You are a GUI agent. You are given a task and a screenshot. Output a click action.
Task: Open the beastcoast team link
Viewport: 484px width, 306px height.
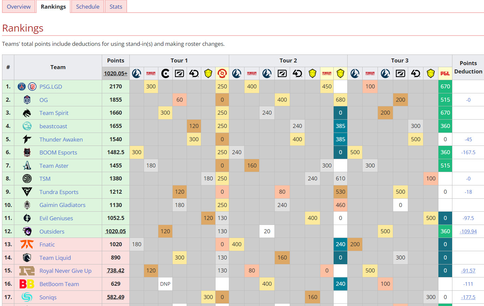pos(53,126)
